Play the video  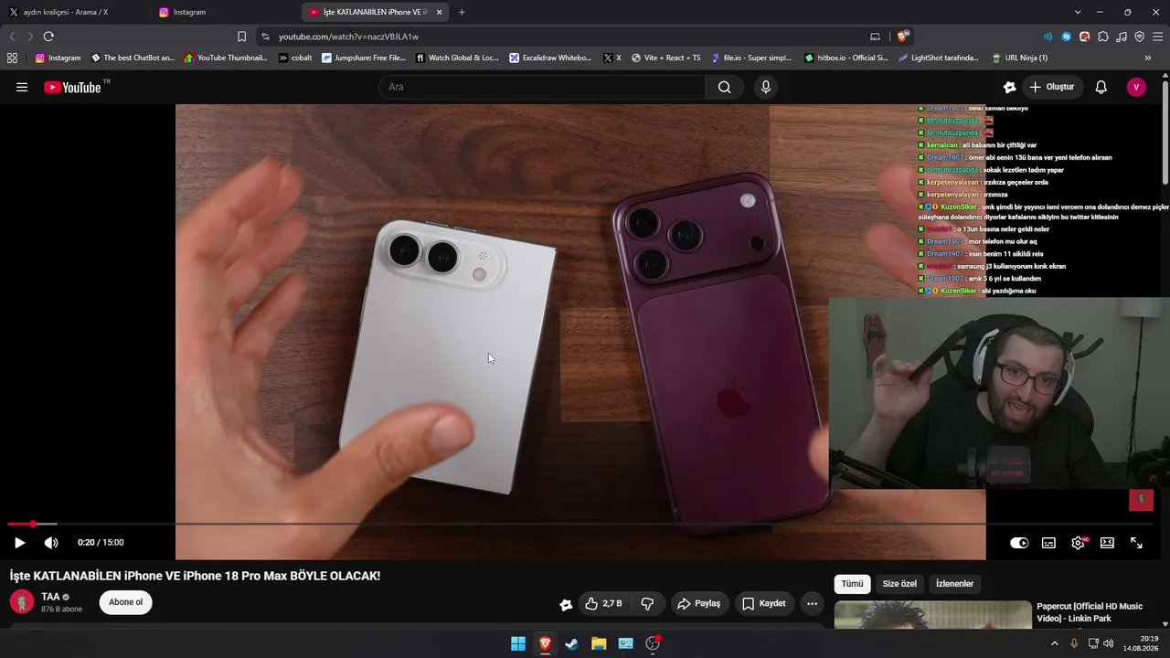19,543
